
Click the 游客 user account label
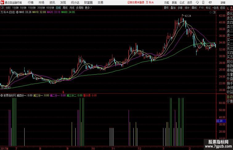(x=223, y=2)
